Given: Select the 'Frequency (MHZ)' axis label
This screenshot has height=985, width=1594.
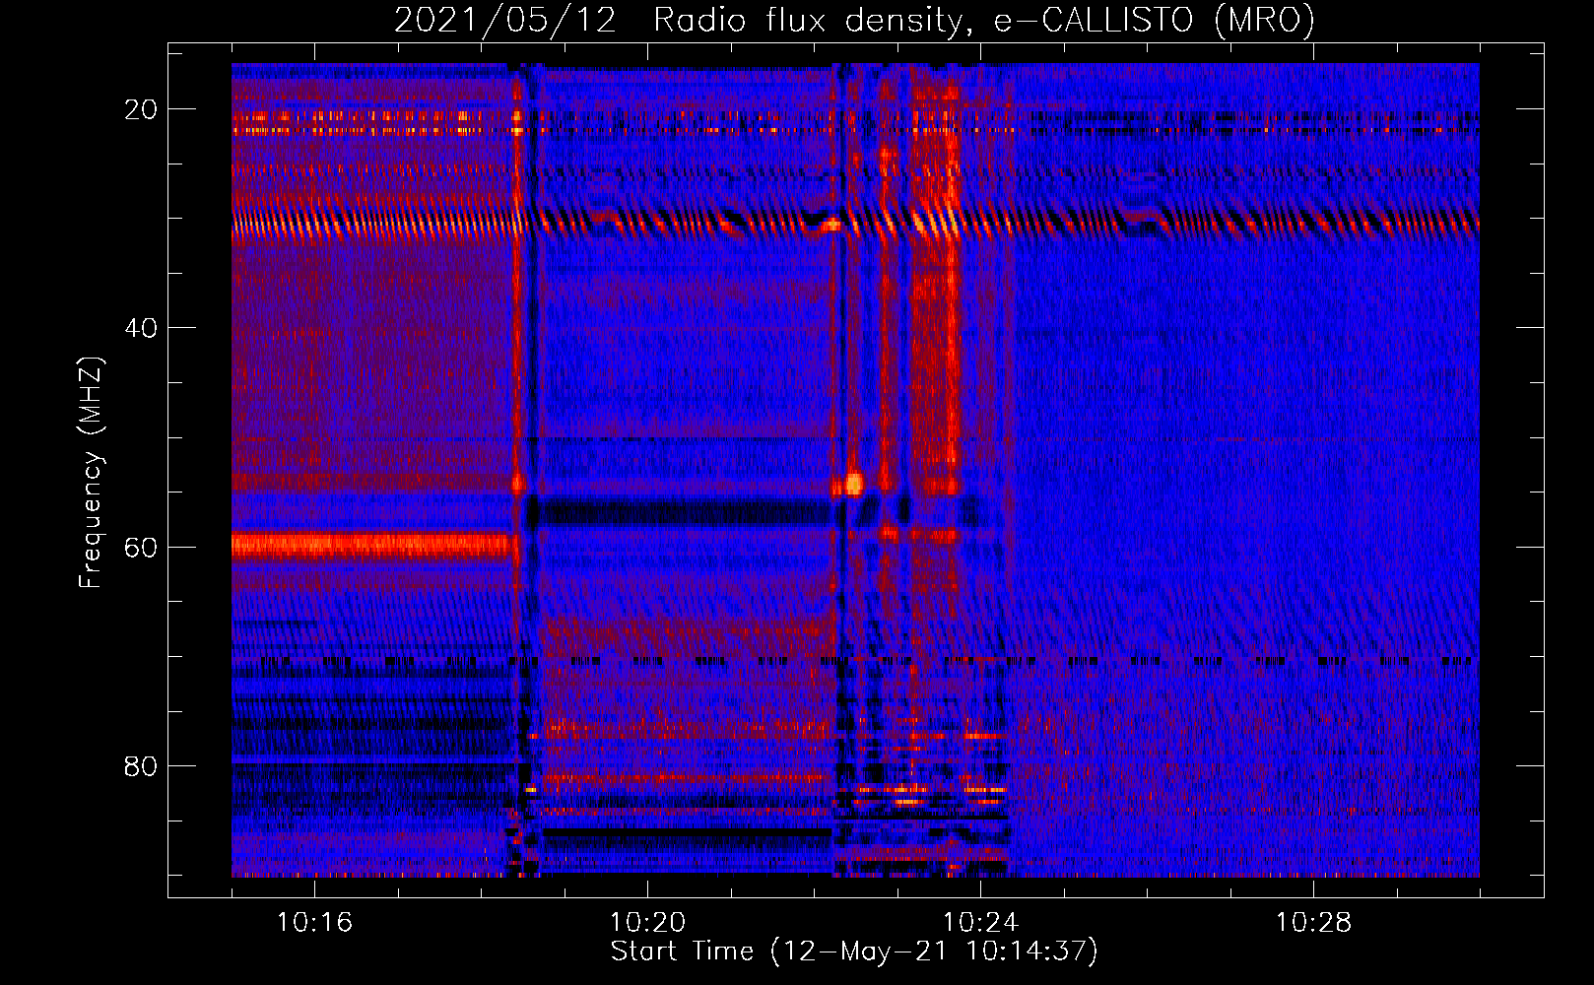Looking at the screenshot, I should pos(91,472).
